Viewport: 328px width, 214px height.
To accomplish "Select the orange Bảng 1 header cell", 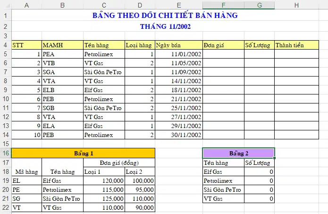I will (83, 153).
